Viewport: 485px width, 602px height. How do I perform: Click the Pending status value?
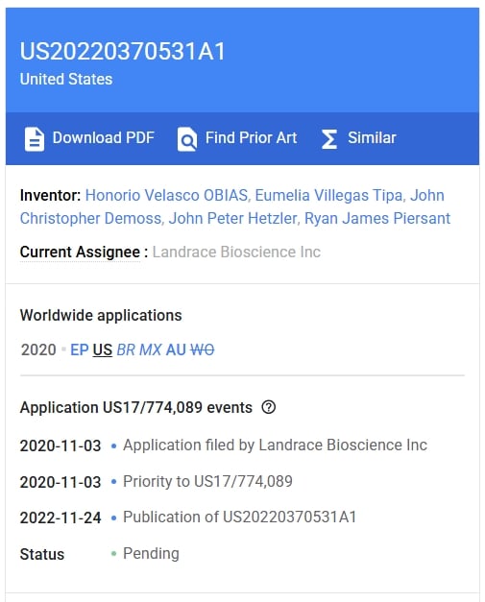(151, 554)
